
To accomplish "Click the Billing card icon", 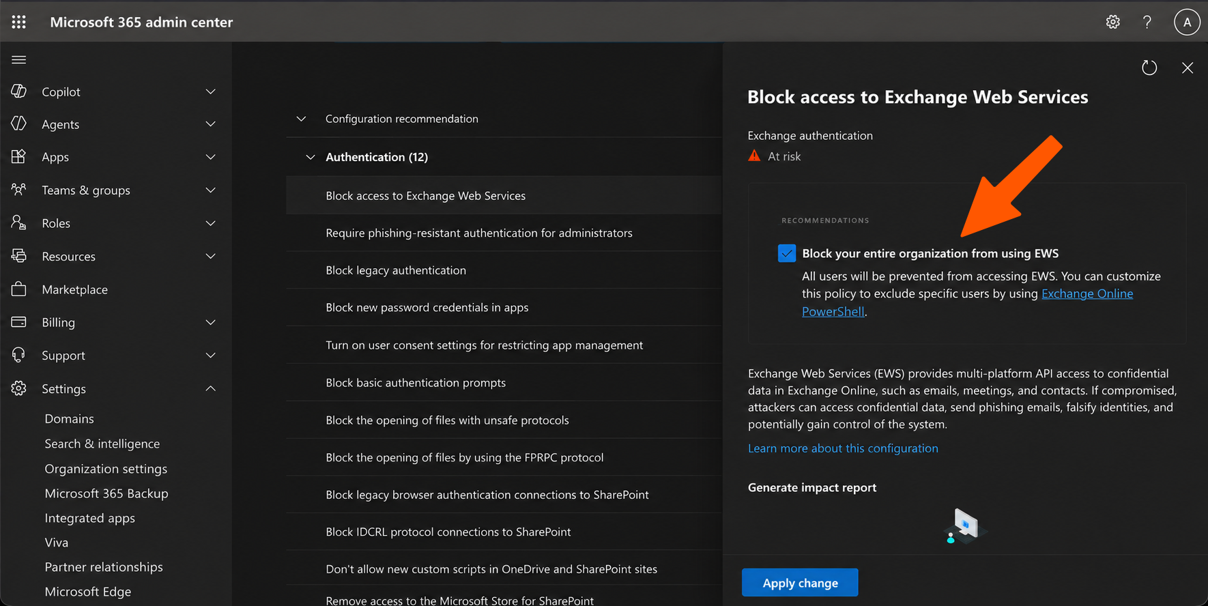I will coord(19,322).
